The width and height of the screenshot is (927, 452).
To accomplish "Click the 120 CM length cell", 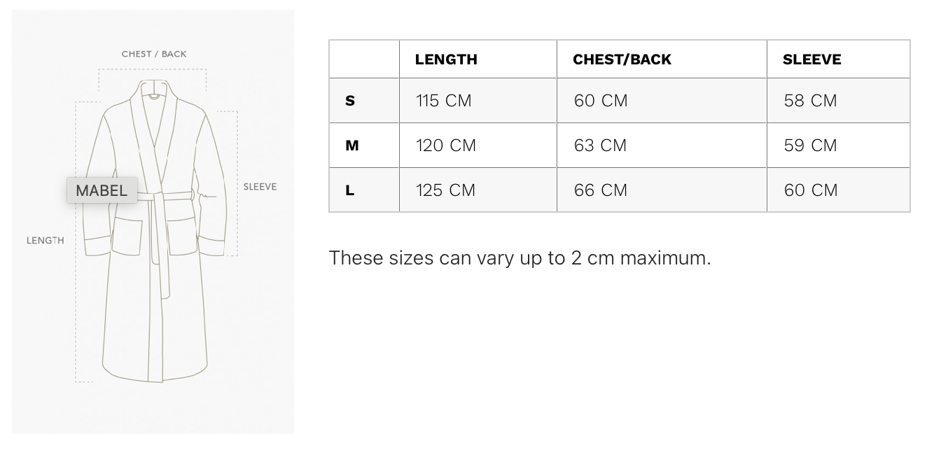I will [x=446, y=146].
